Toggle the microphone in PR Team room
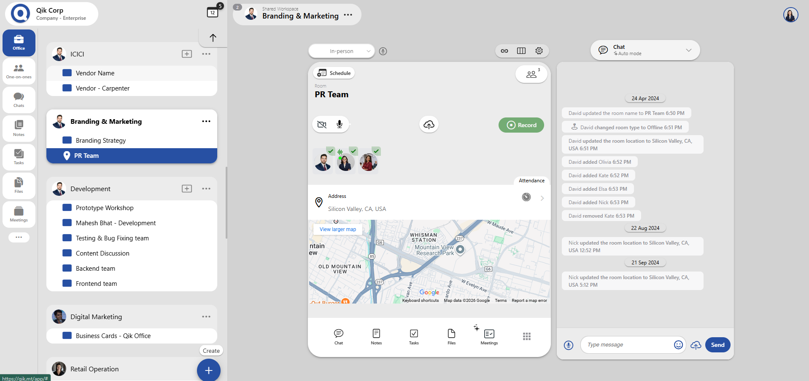The image size is (809, 381). point(340,124)
